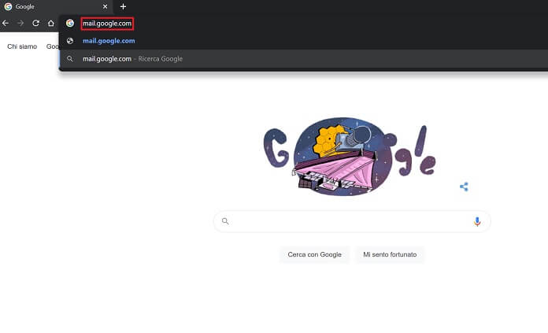548x333 pixels.
Task: Open the James Webb telescope Google doodle
Action: (350, 156)
